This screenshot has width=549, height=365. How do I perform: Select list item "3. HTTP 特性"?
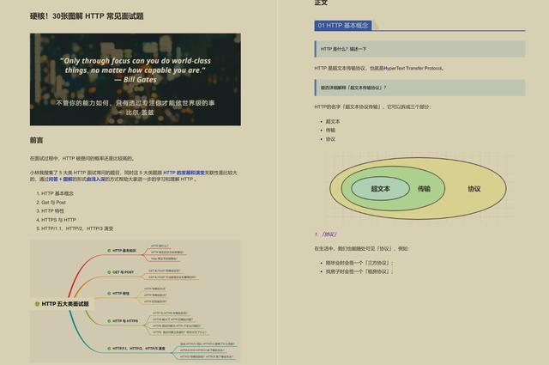[x=50, y=210]
